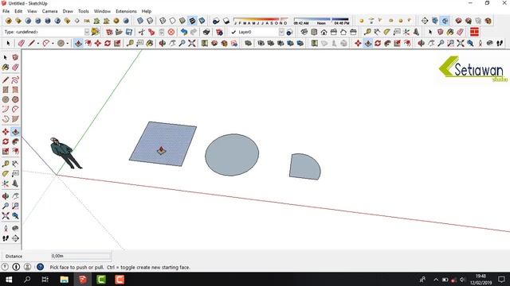Toggle X-Ray face style
510x286 pixels.
point(140,21)
